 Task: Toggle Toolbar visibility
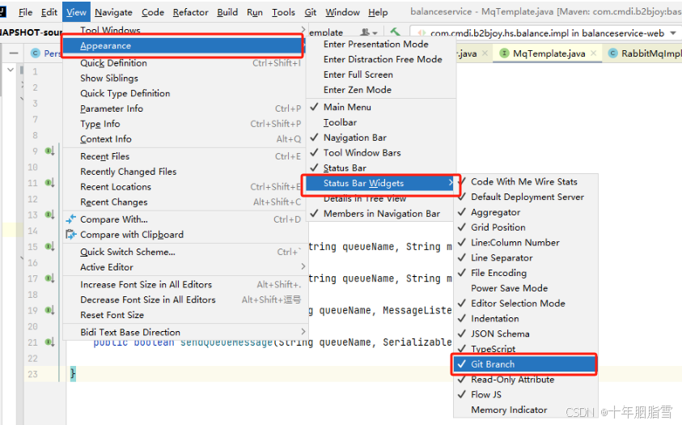click(x=381, y=122)
